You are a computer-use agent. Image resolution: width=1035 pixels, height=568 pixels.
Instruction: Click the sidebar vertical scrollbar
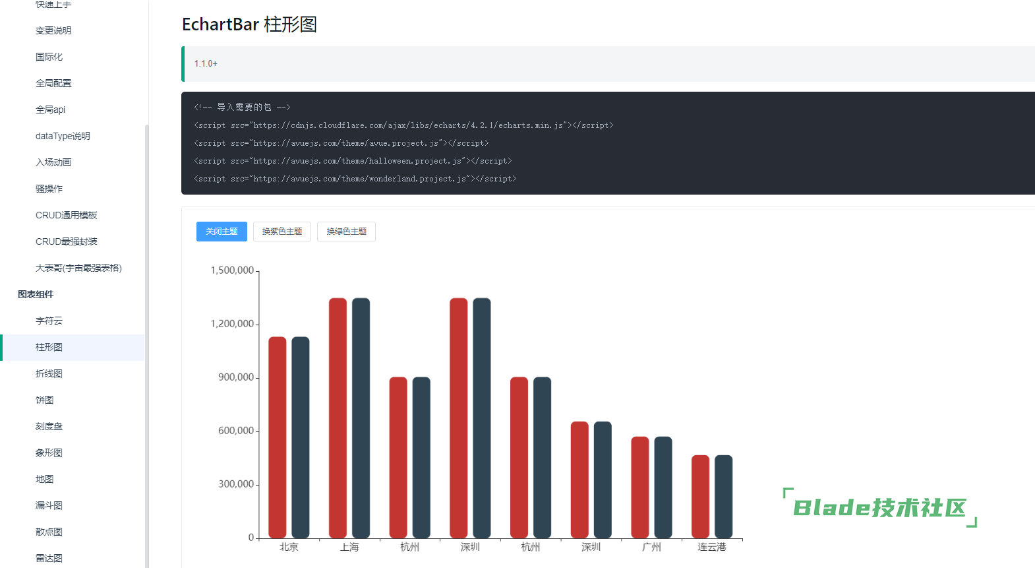[146, 346]
